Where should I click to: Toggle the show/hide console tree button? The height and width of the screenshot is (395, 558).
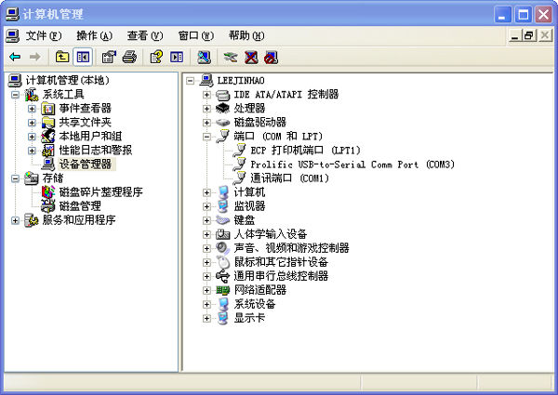83,57
